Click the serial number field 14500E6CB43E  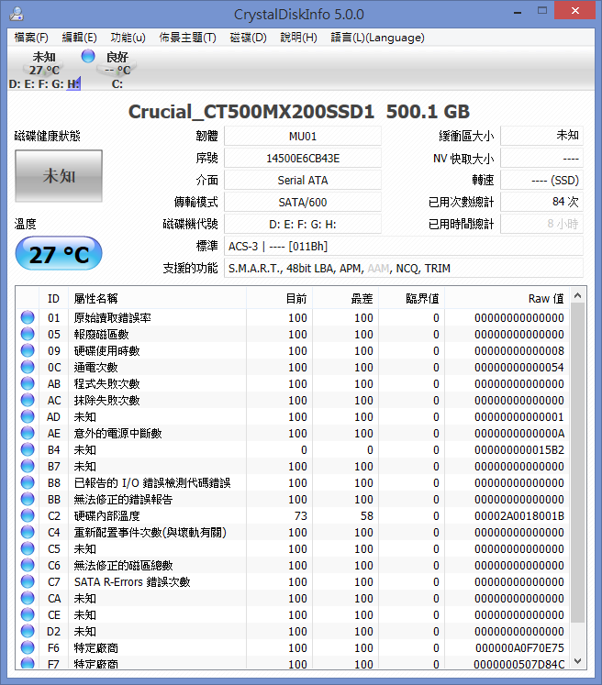303,158
